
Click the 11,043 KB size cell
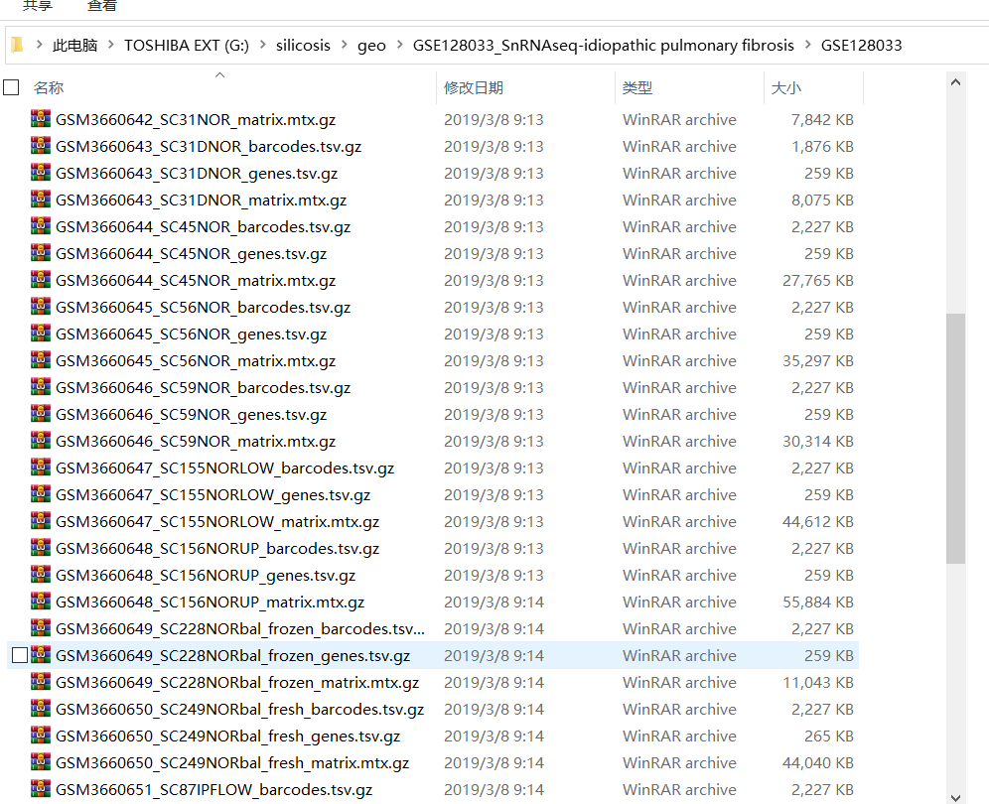click(817, 682)
